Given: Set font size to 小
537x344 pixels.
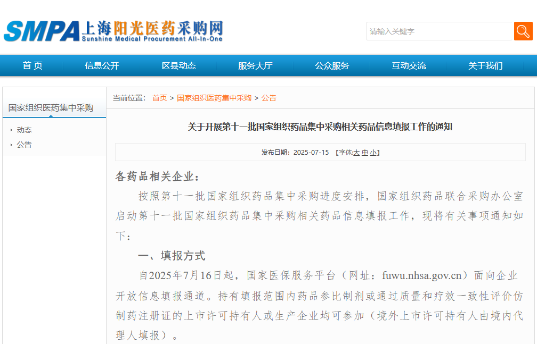Looking at the screenshot, I should click(x=373, y=153).
